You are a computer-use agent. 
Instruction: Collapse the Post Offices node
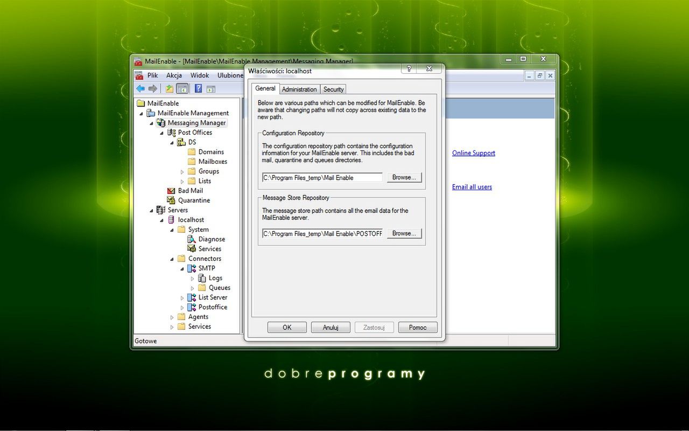(x=162, y=133)
